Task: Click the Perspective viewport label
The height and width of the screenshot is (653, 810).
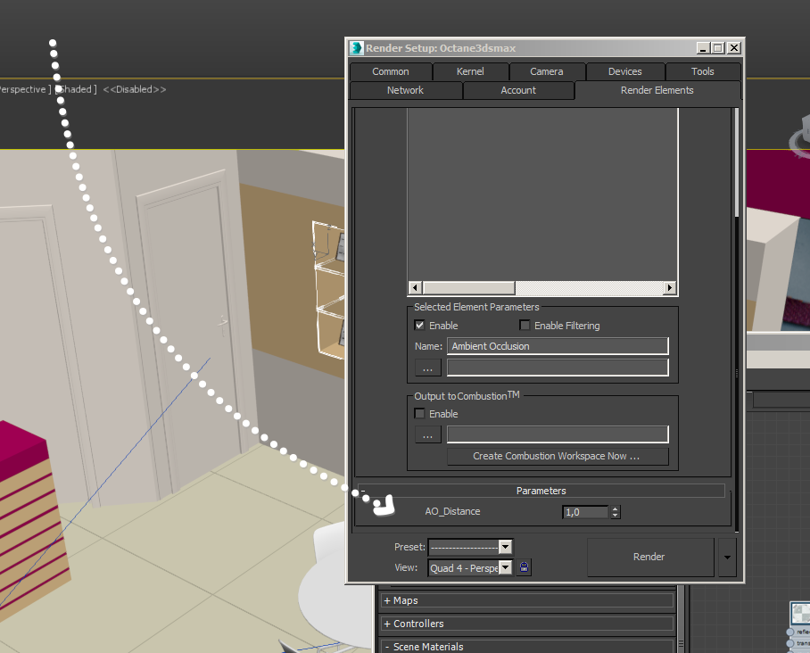Action: click(25, 89)
